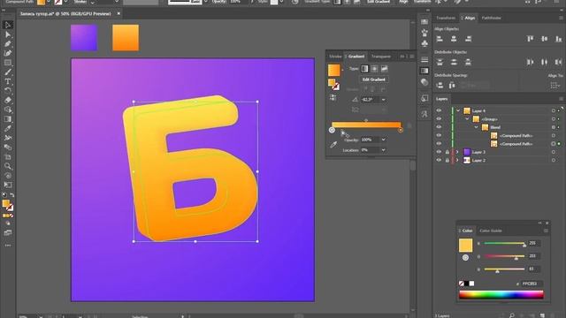Select the Rotate tool

8,91
